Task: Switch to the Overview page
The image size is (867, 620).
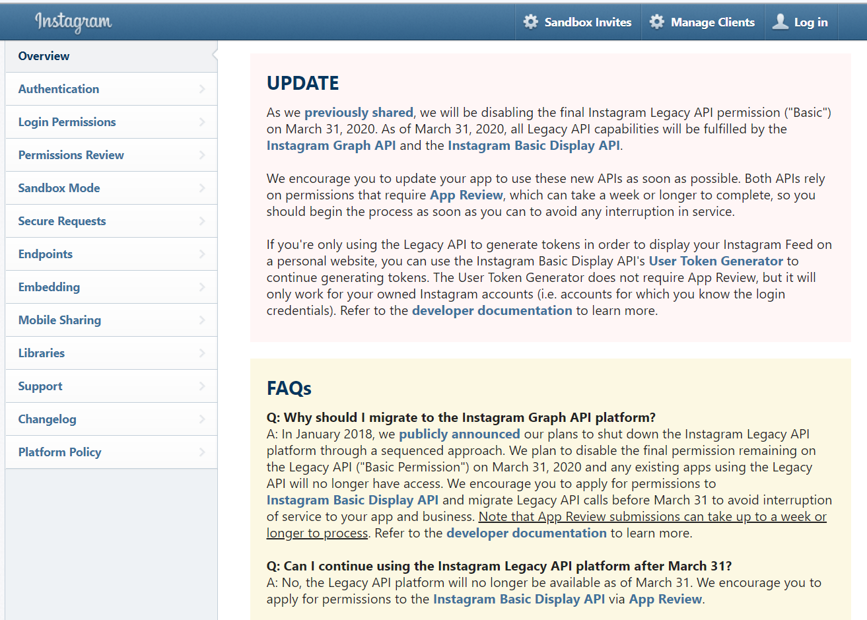Action: coord(44,55)
